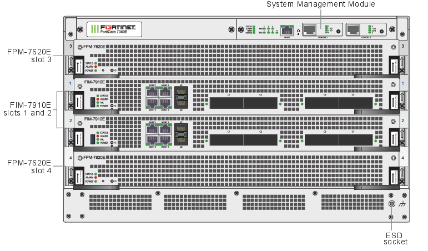Click the slot 4 module STATUS LED
Screen dimensions: 428x251
(x=96, y=174)
